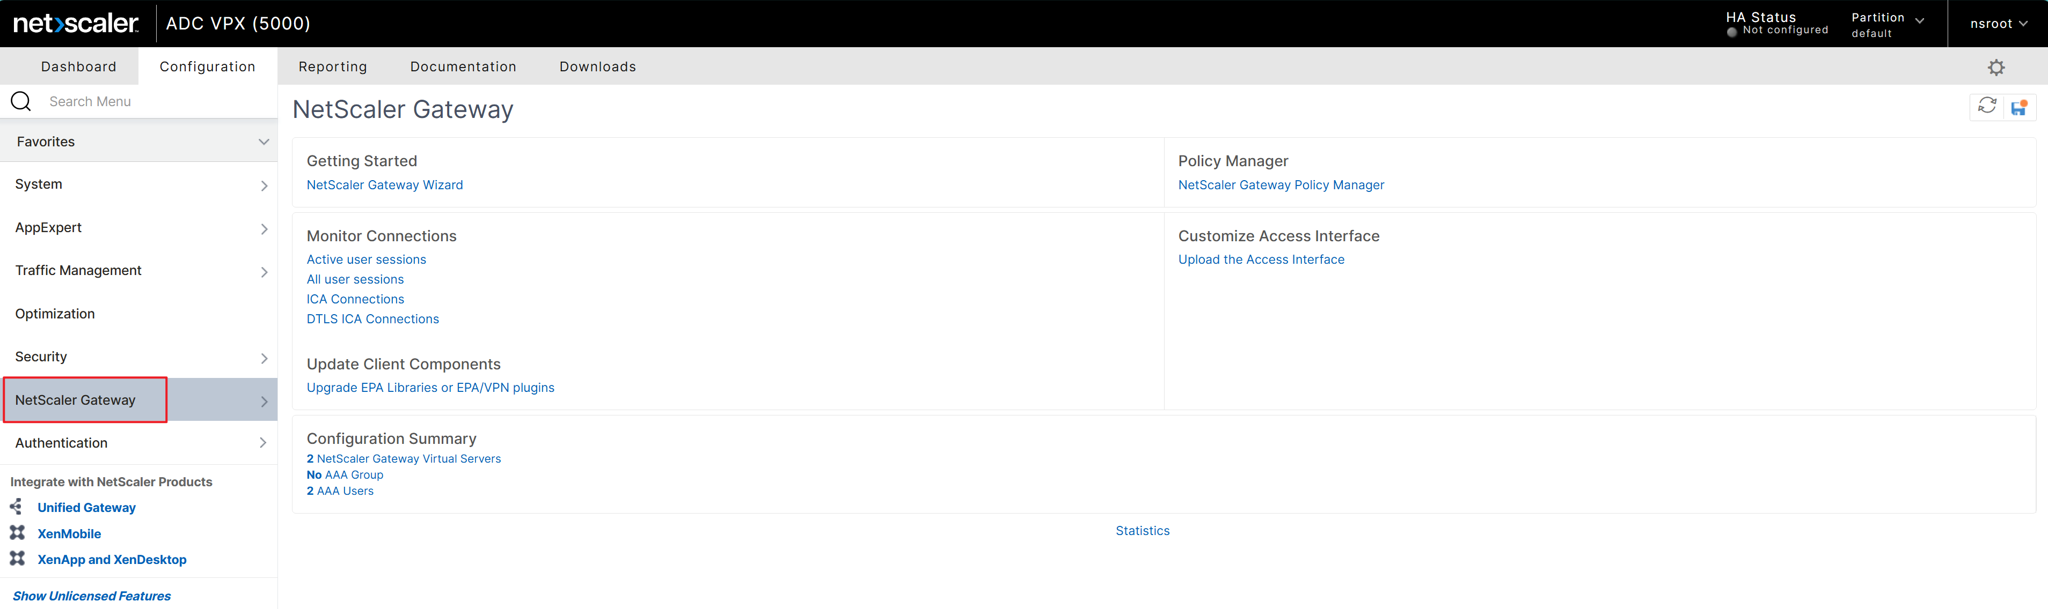The image size is (2048, 609).
Task: View All user sessions
Action: 355,279
